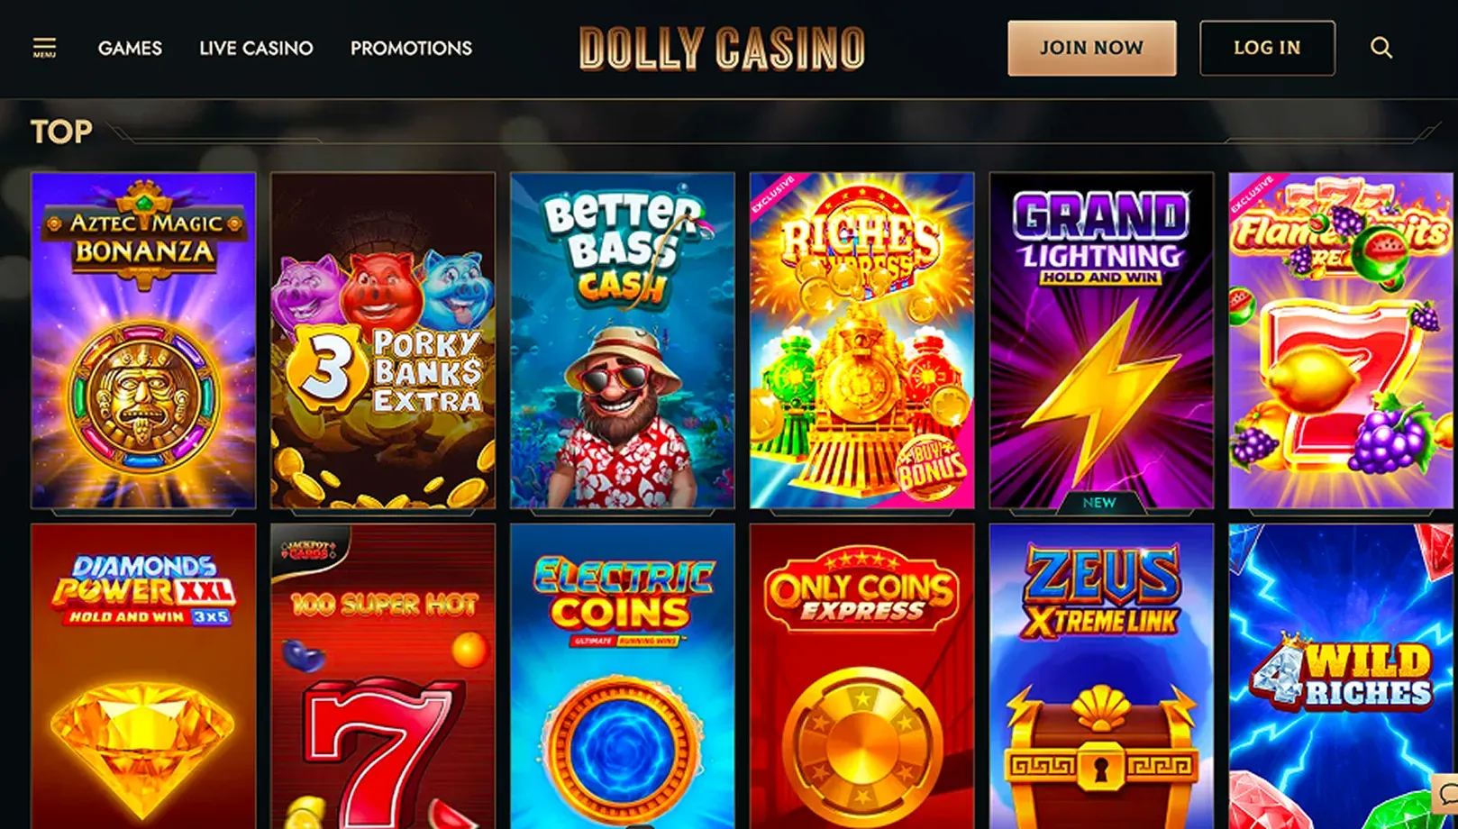This screenshot has width=1458, height=829.
Task: Select Zeus Xtreme Link game
Action: [1102, 676]
